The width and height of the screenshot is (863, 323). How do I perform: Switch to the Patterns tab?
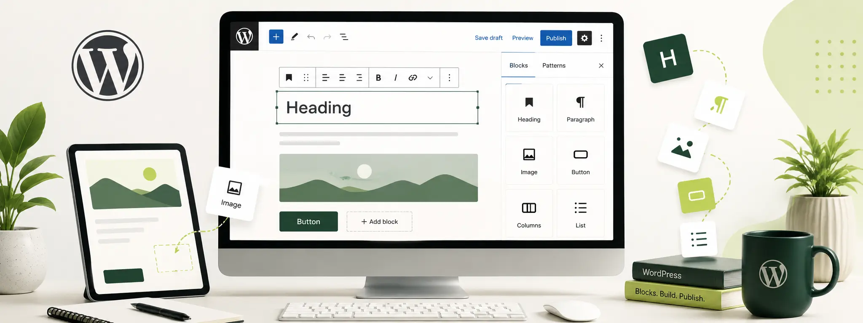(554, 66)
